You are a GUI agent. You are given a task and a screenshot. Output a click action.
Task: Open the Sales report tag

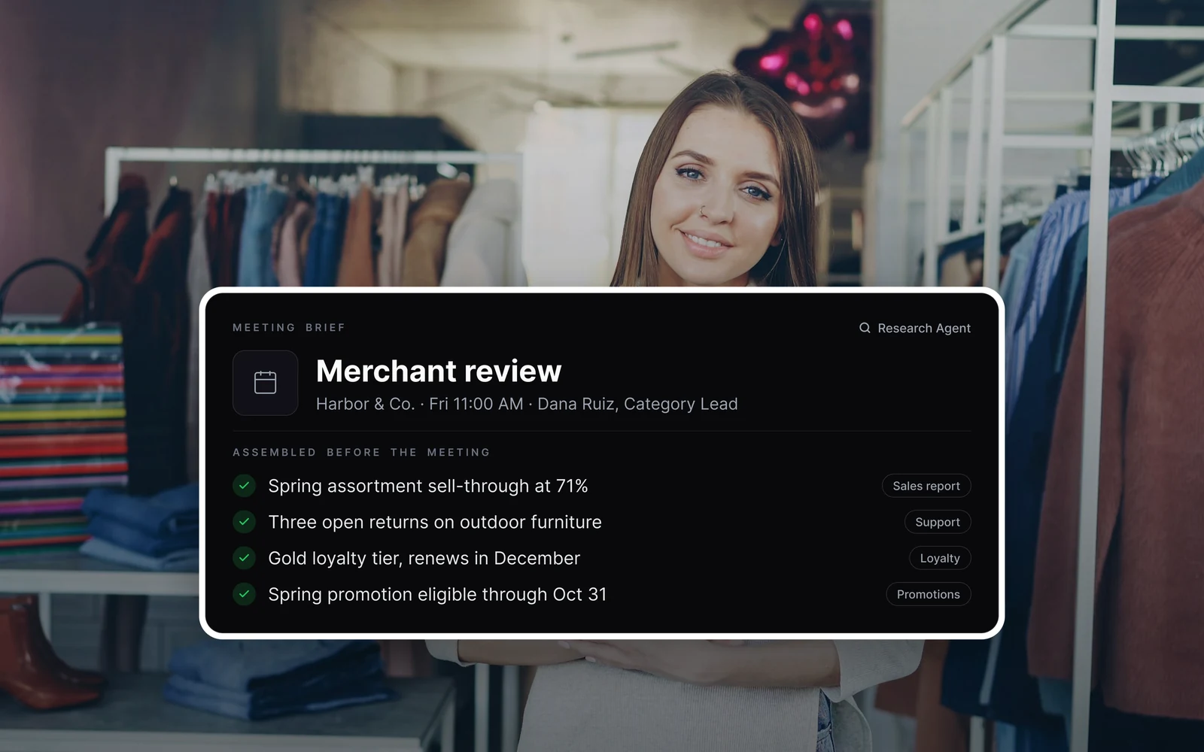coord(926,486)
